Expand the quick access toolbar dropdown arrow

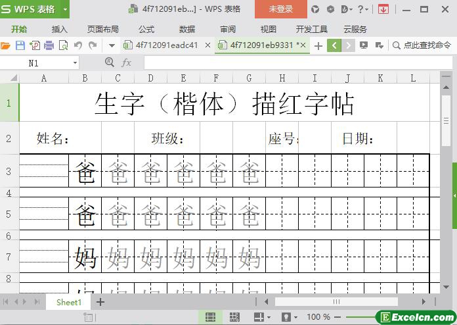coord(112,46)
